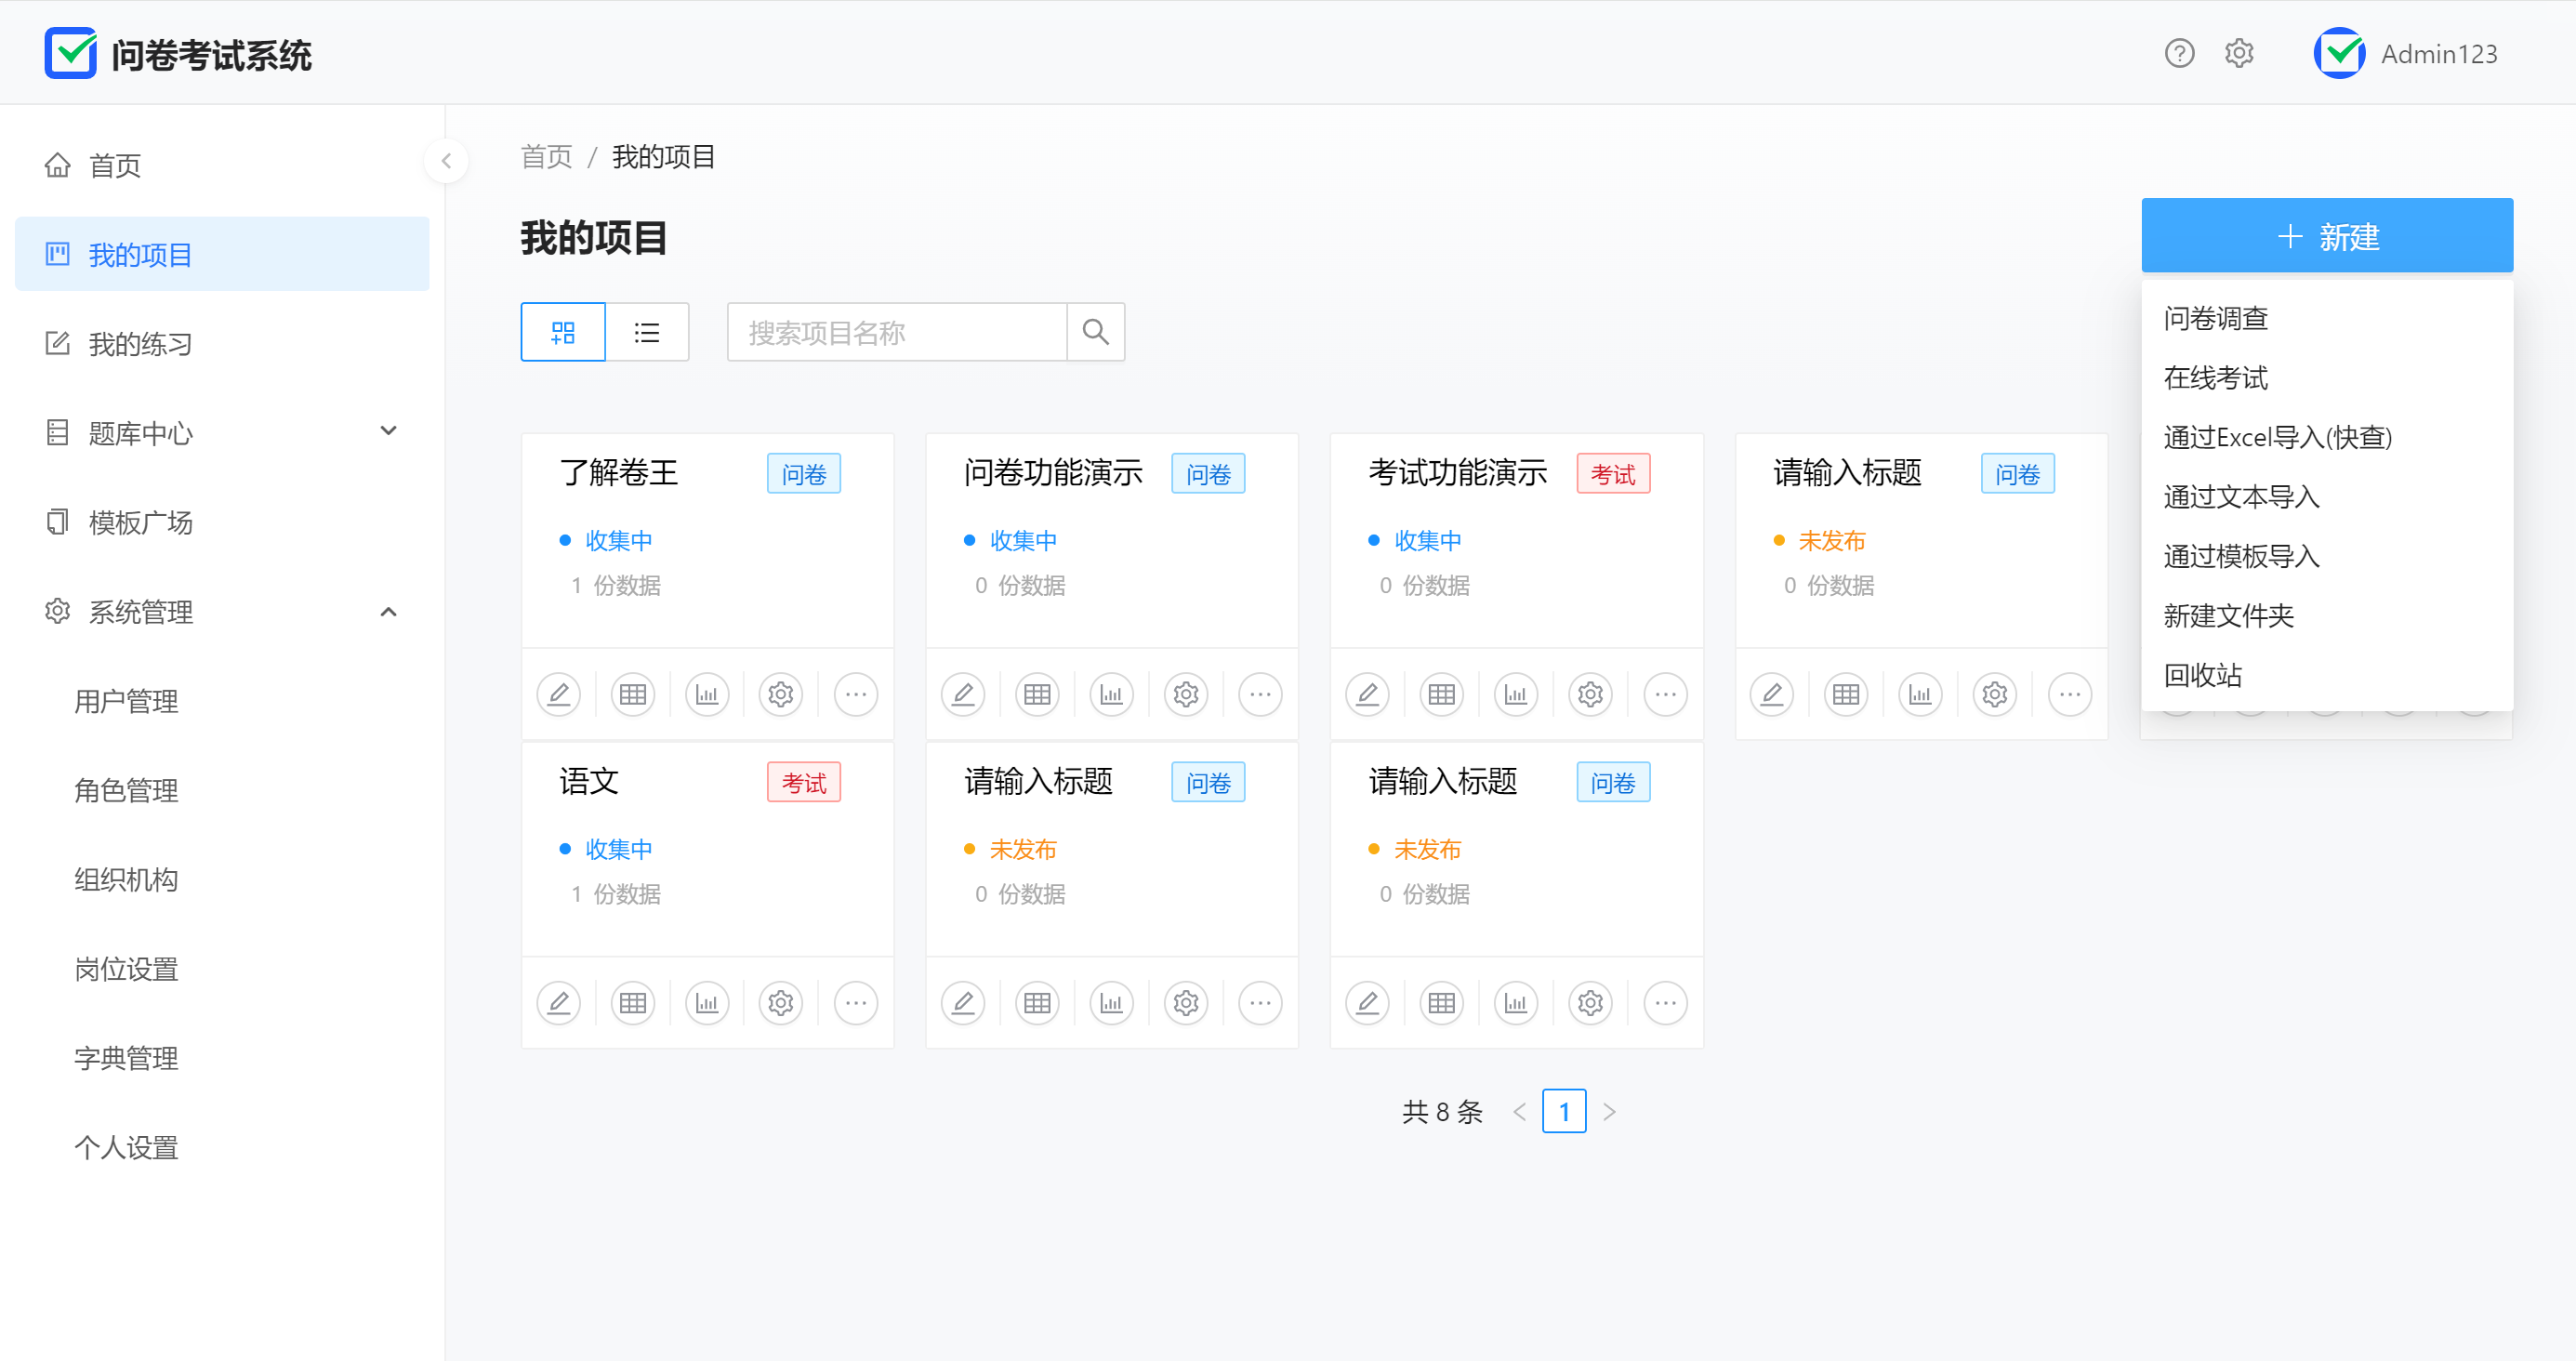Open settings of top-row 请输入标题 card
This screenshot has width=2576, height=1361.
[x=1994, y=694]
